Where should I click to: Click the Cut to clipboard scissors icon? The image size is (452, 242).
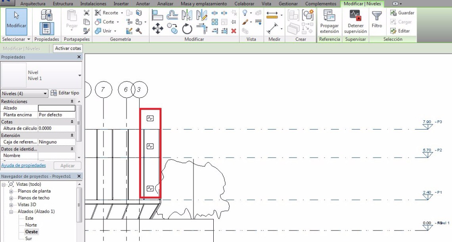pos(86,13)
